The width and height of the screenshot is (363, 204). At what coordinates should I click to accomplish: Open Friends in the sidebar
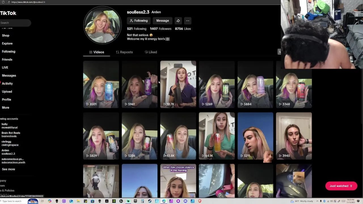[x=7, y=59]
